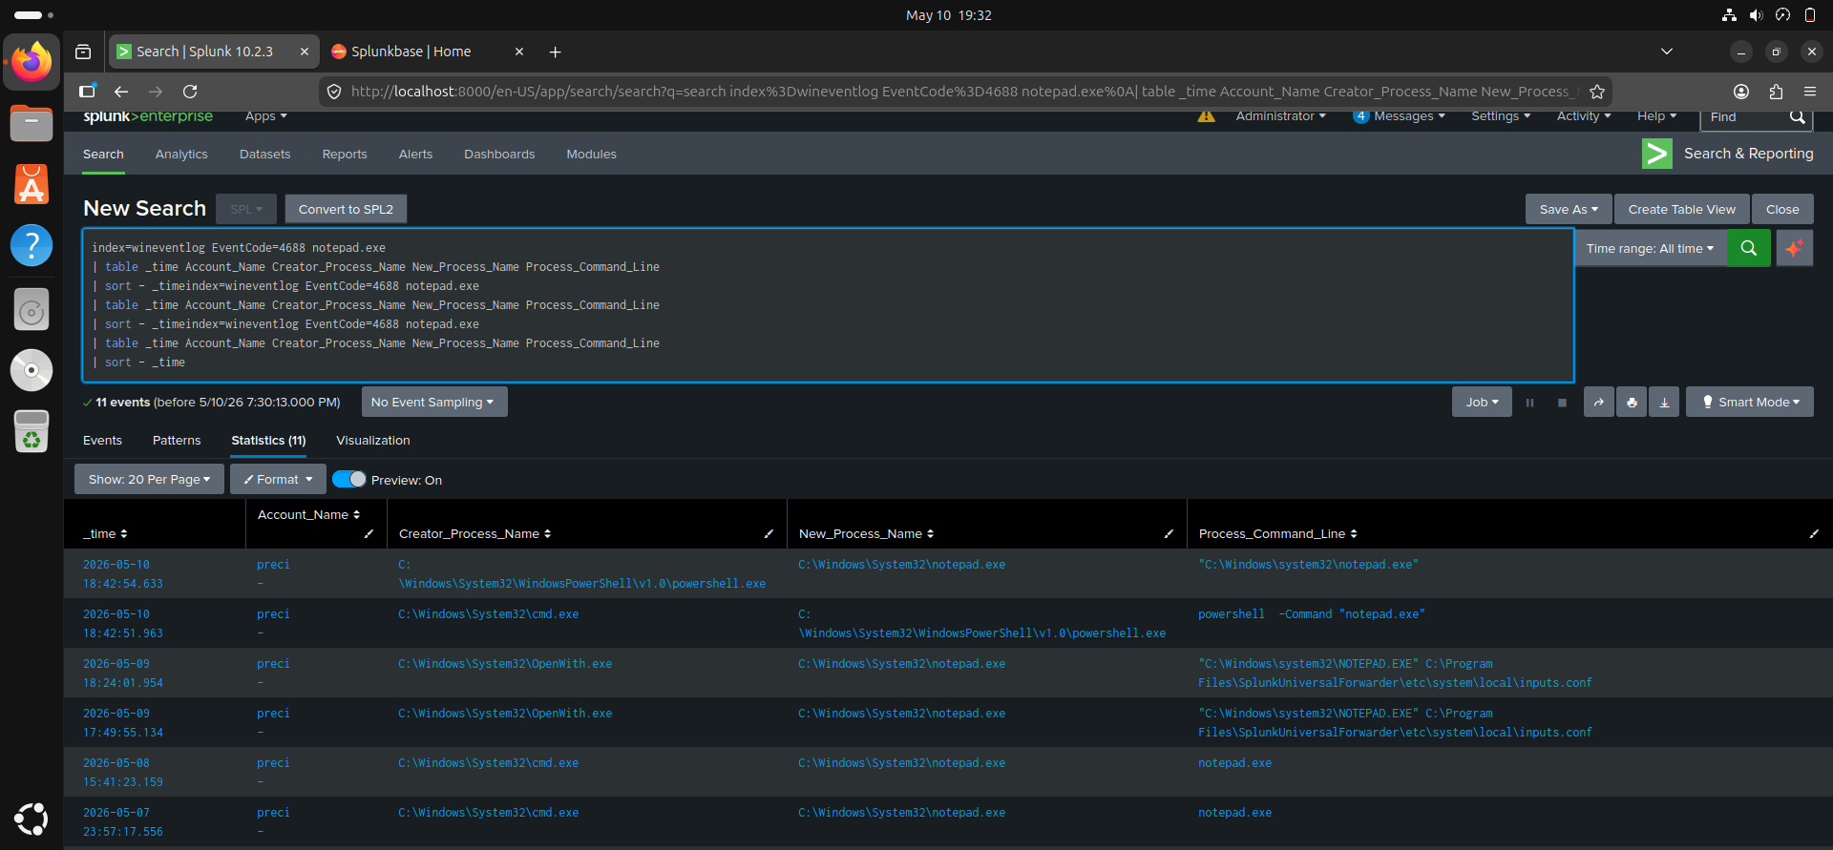Share the search job
The image size is (1833, 850).
point(1598,403)
